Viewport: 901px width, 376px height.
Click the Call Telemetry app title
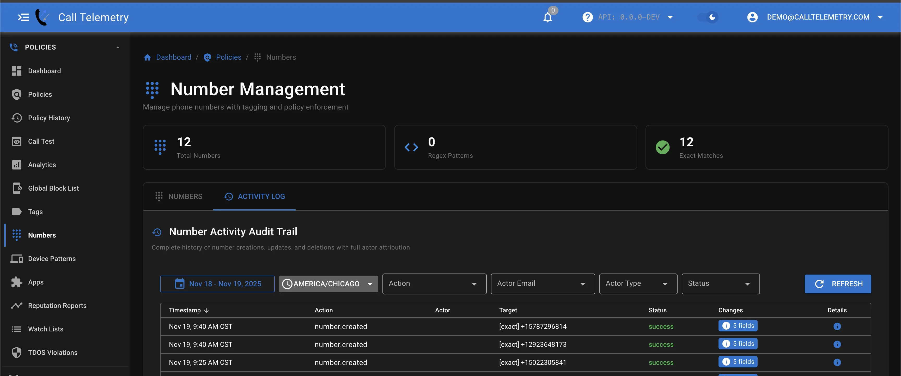click(93, 17)
